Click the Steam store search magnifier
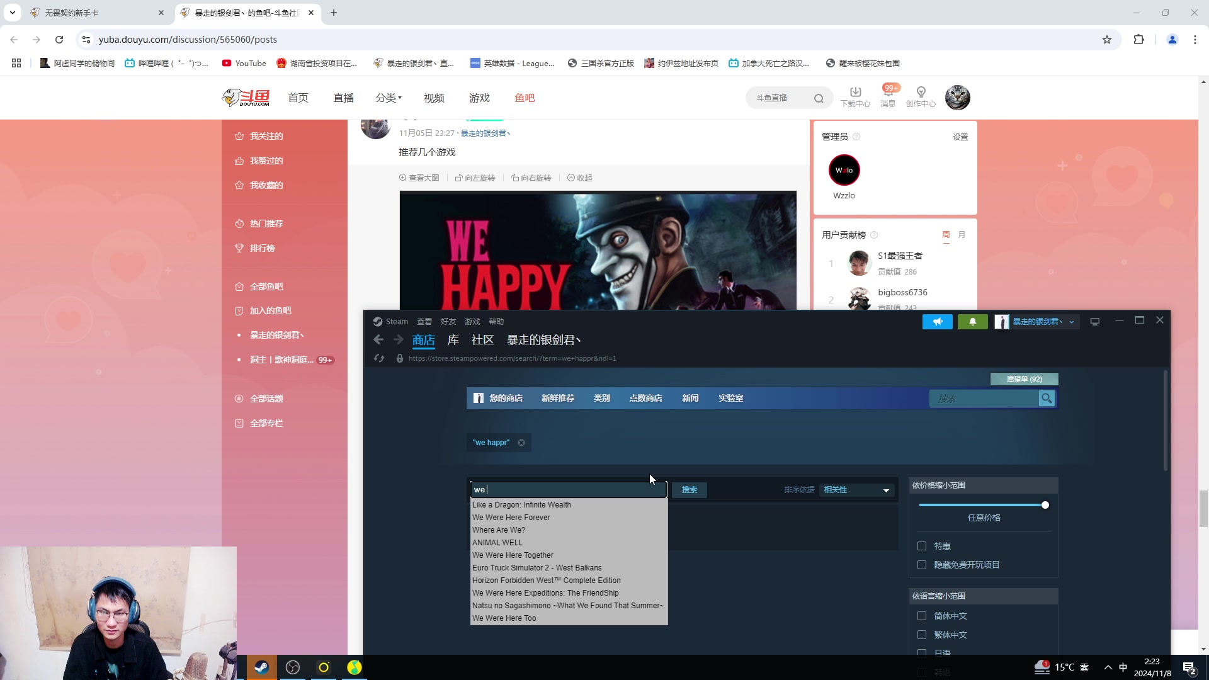 coord(1047,399)
